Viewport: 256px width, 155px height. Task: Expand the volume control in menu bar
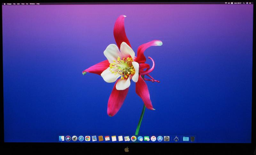coord(229,3)
